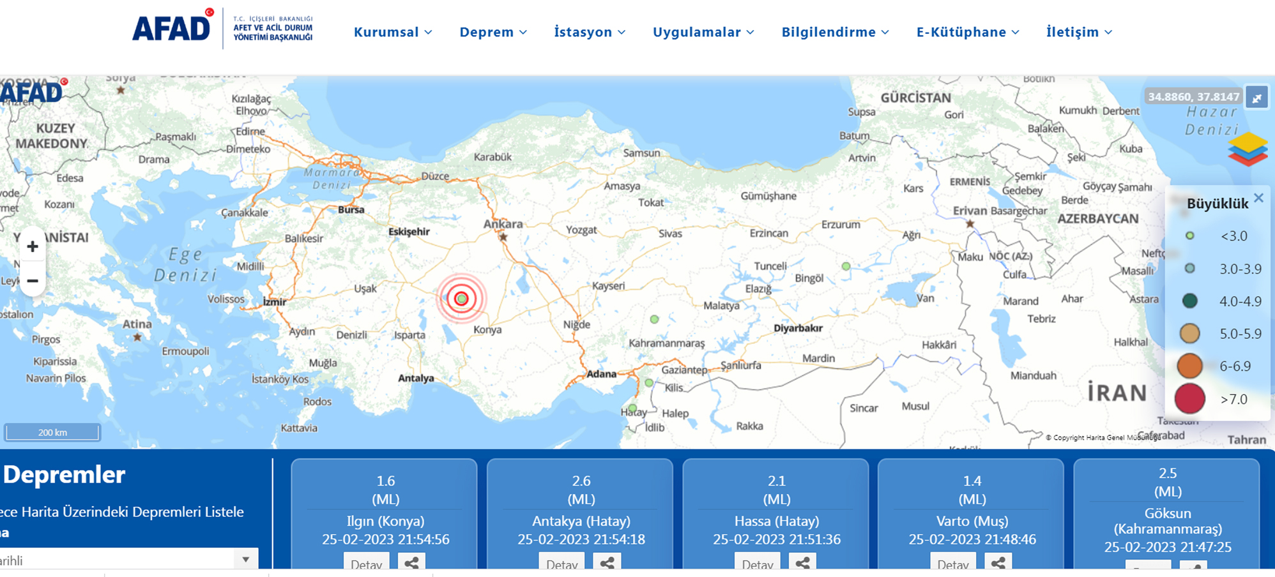Open Detay for Ilgın (Konya) earthquake

(x=367, y=562)
